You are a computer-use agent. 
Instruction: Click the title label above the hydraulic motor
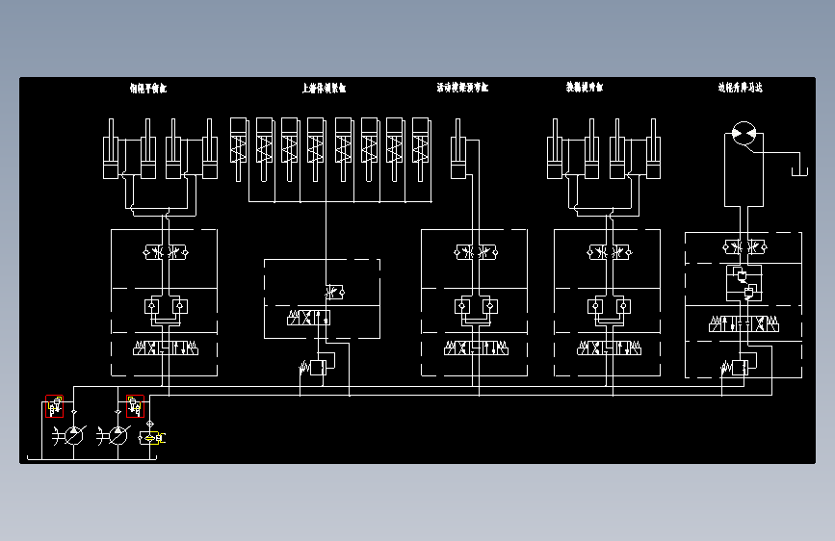click(741, 88)
